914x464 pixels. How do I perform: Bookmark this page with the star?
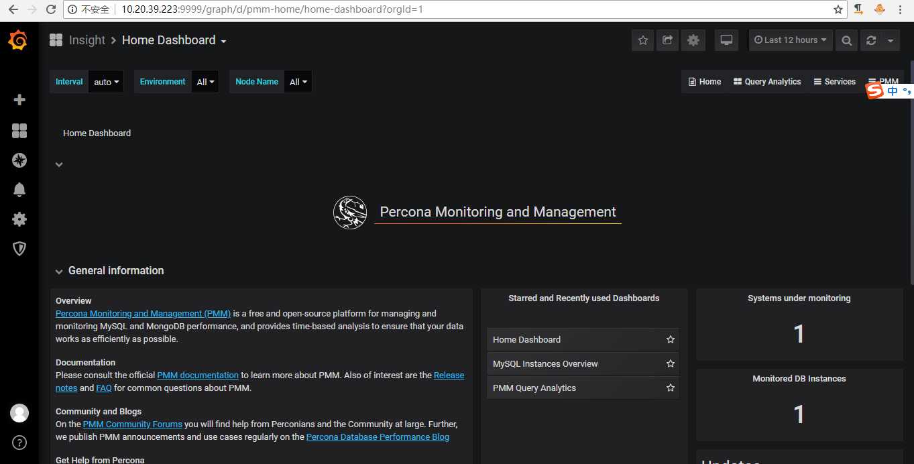click(x=838, y=9)
